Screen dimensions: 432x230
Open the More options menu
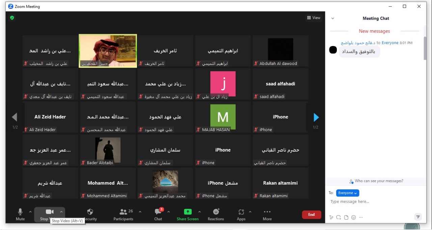pos(267,214)
